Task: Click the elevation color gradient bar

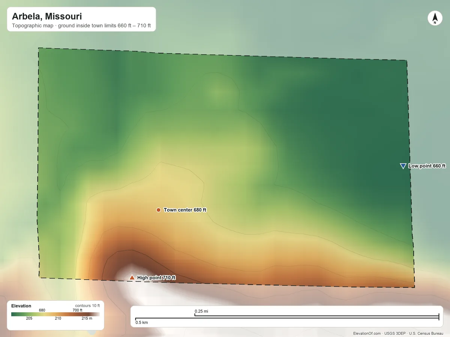Action: point(55,314)
